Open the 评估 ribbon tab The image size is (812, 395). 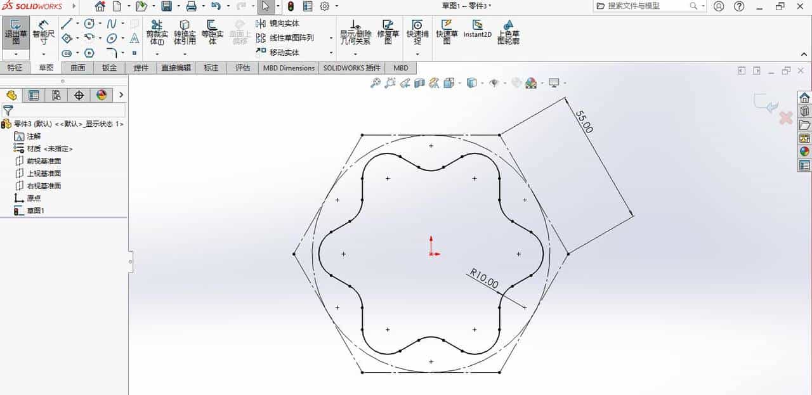pos(242,68)
